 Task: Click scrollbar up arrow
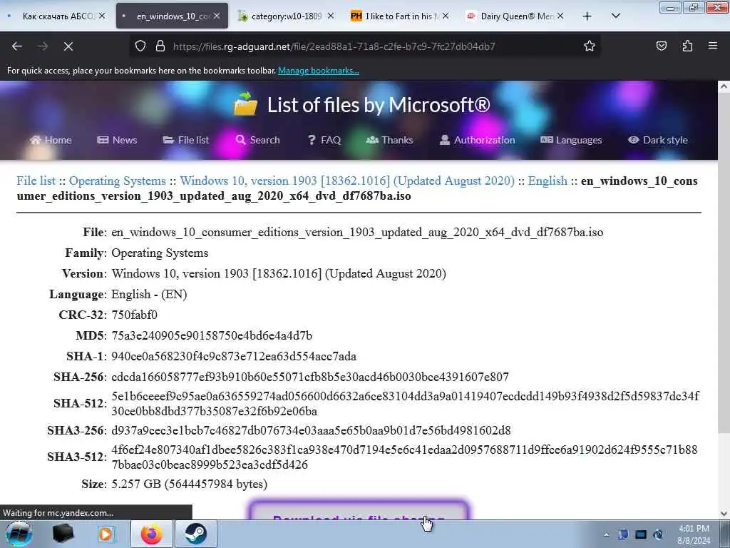click(x=724, y=86)
